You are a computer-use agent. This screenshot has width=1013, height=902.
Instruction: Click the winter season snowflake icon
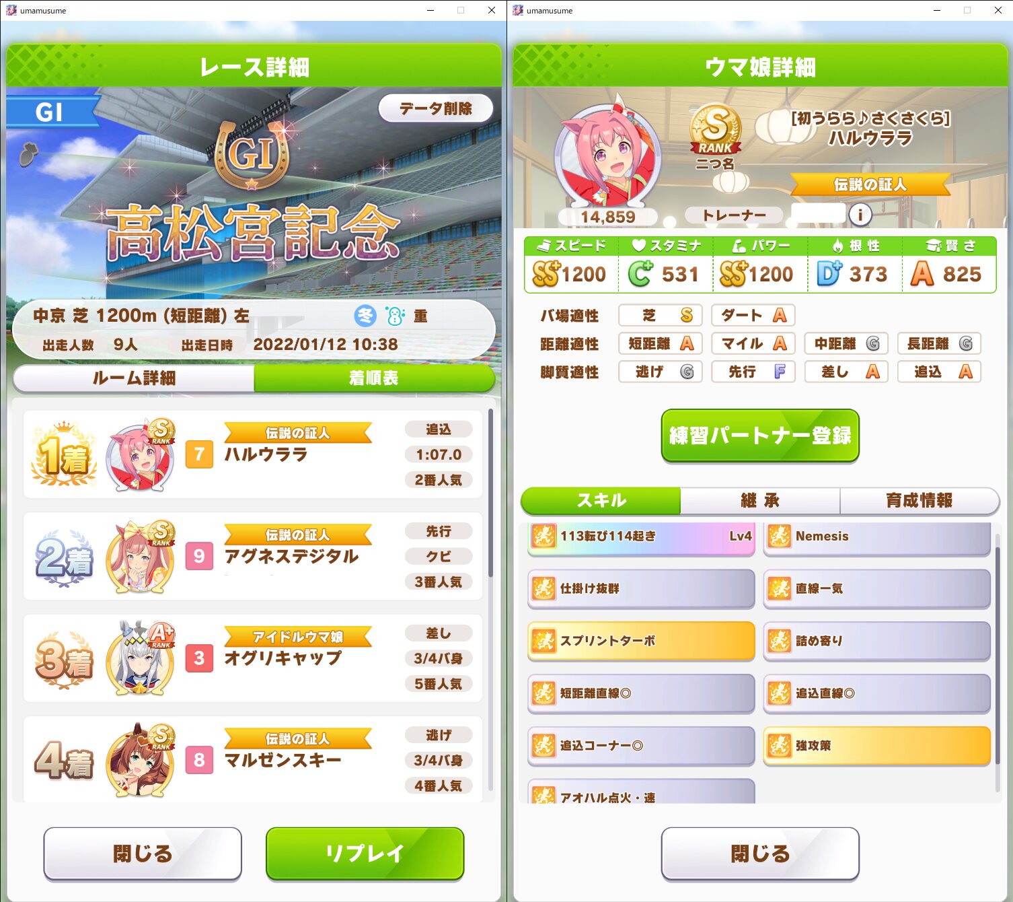[x=365, y=316]
